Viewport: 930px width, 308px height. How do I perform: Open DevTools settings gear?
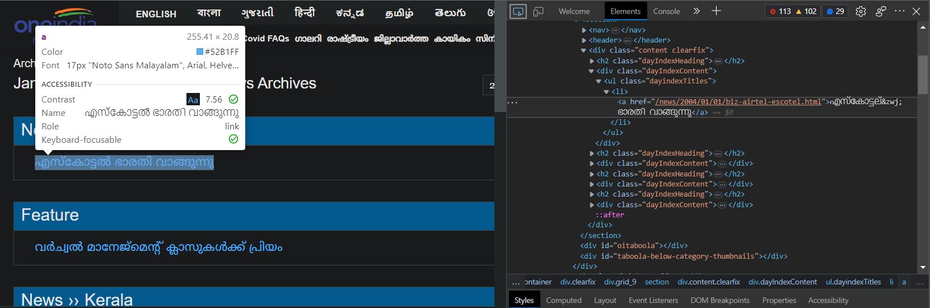(861, 11)
